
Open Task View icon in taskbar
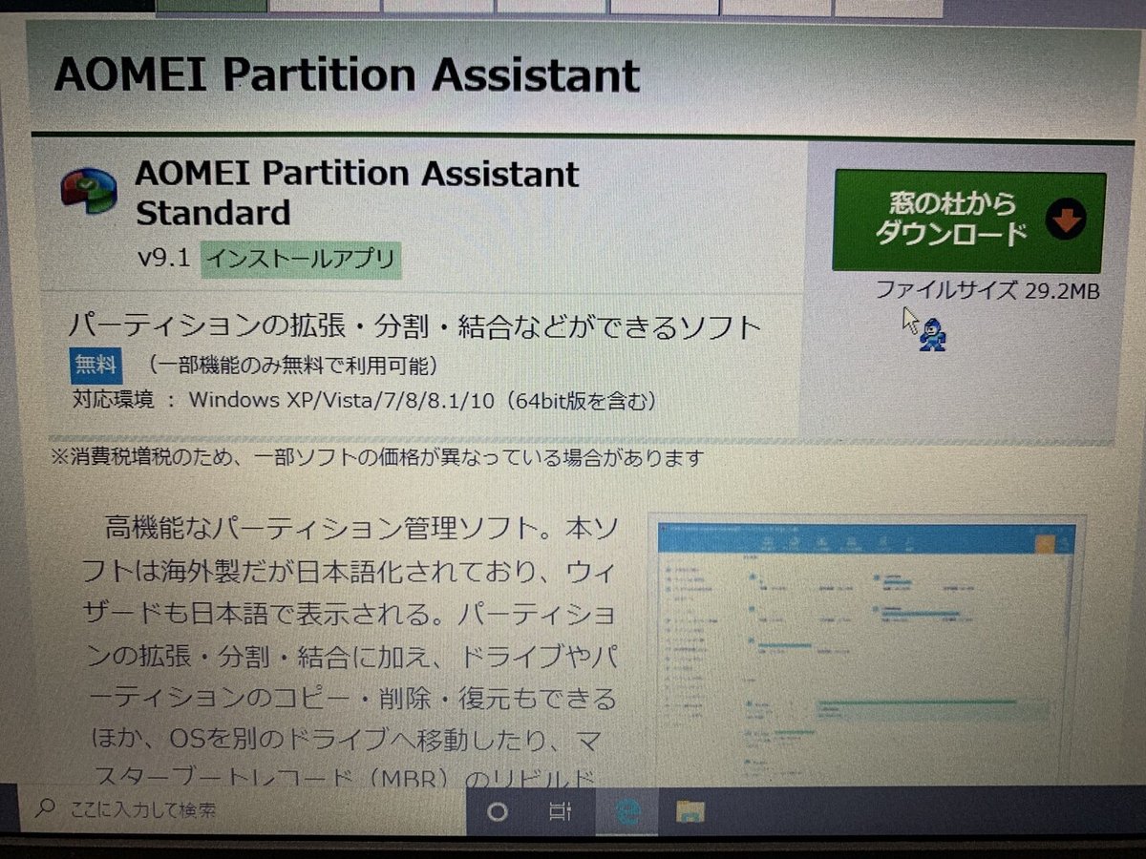[x=560, y=812]
